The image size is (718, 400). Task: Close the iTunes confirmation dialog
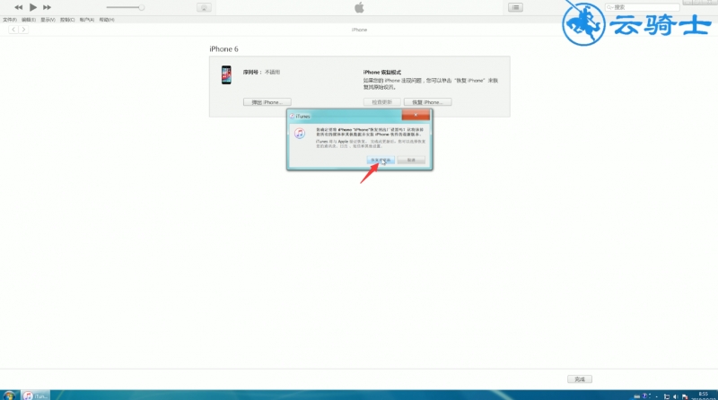(x=416, y=115)
